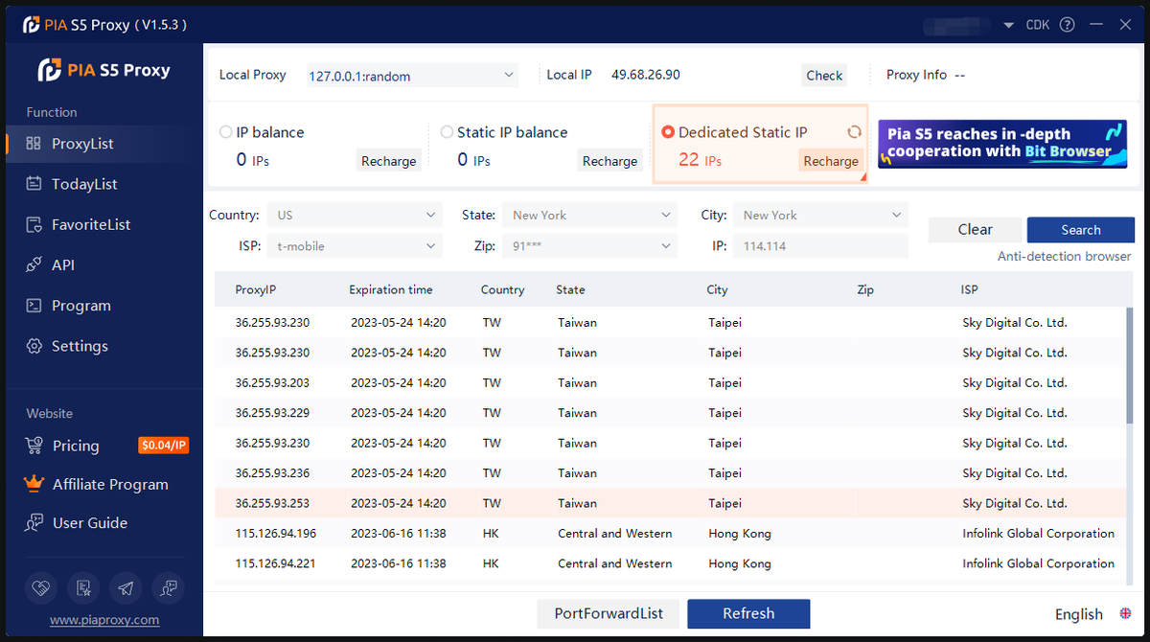Open the PortForwardList button

click(609, 613)
